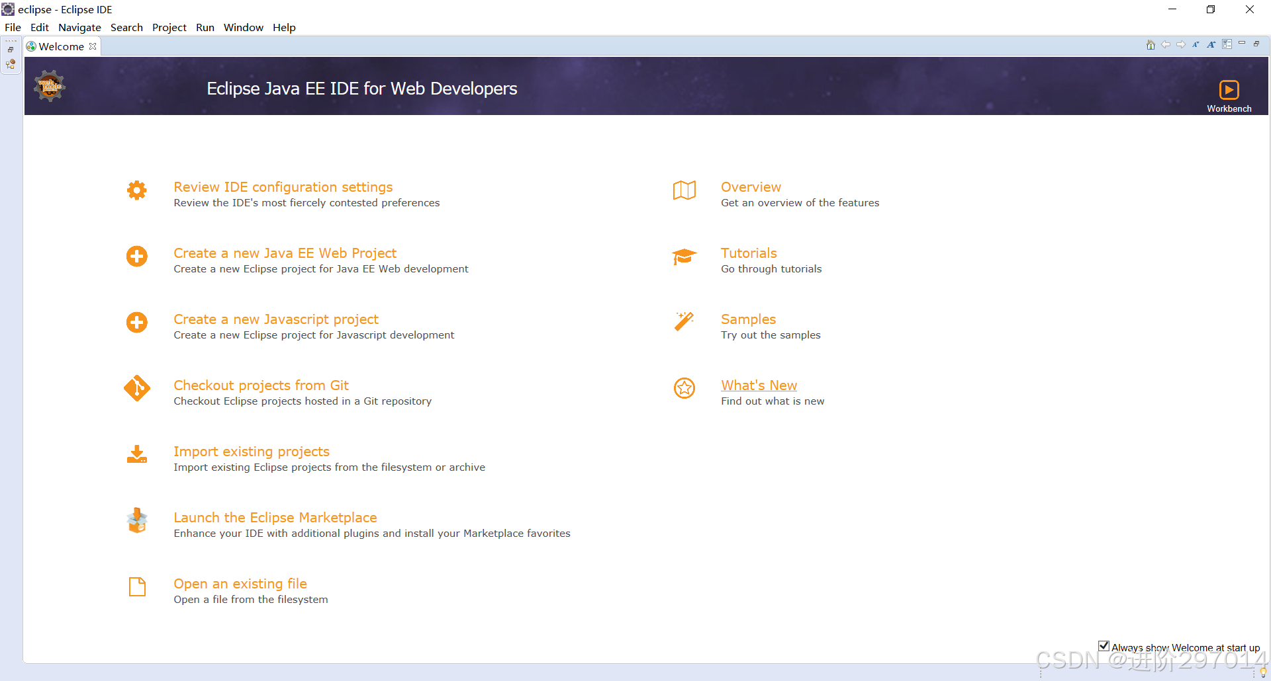Minimize the Welcome view

[1242, 44]
